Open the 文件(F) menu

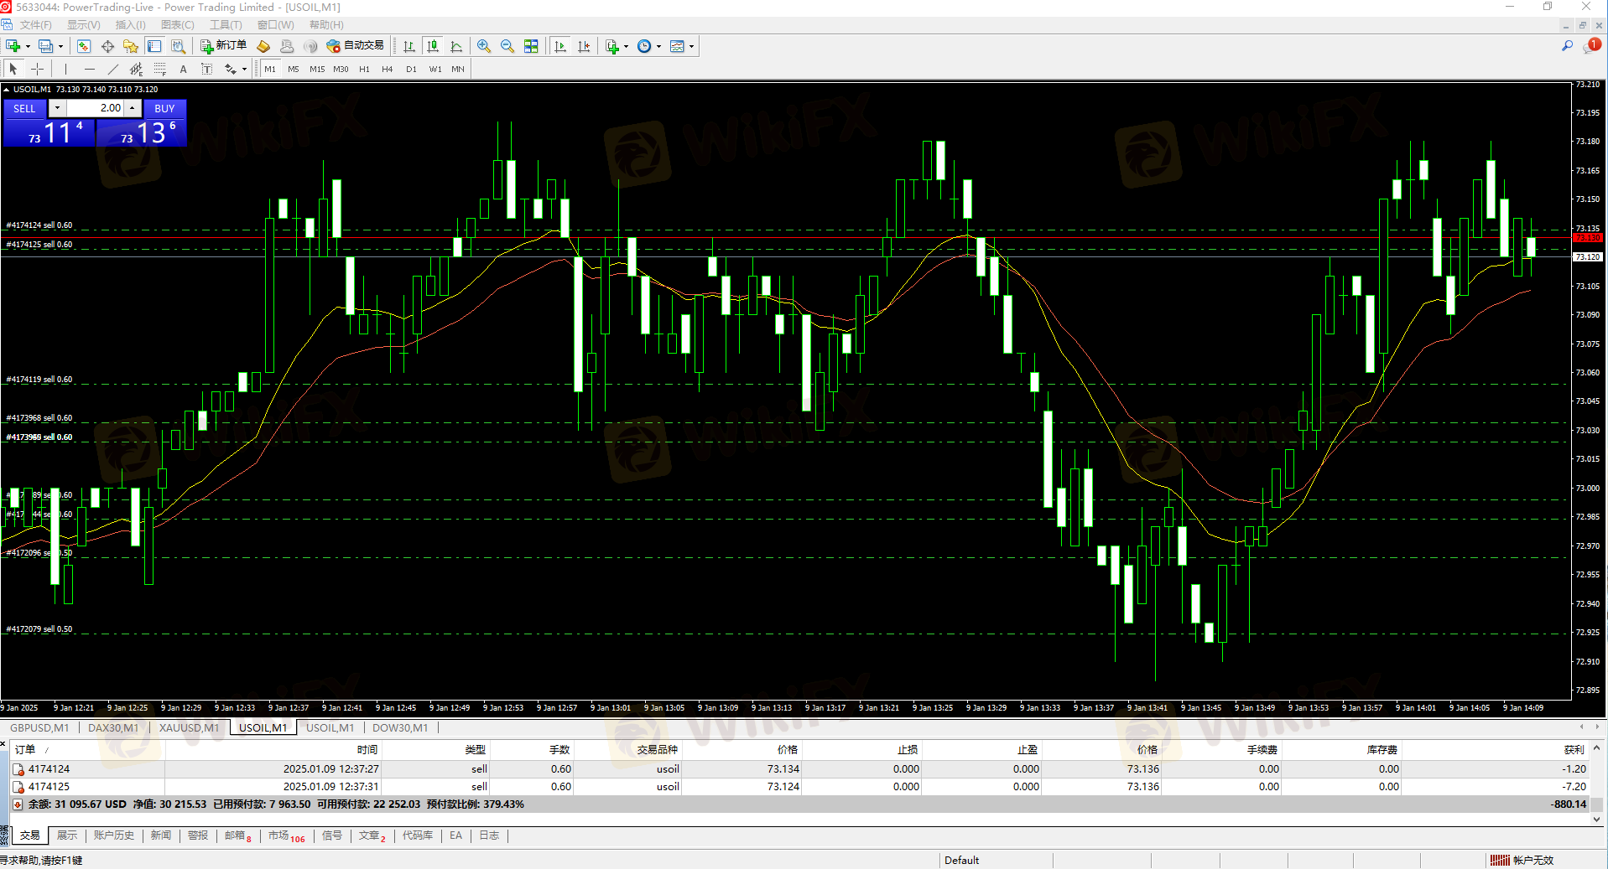(x=35, y=25)
